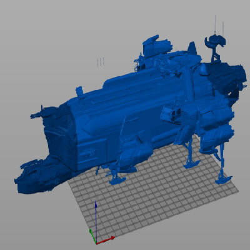Click the green Y-axis arrow
Screen dimensions: 250x250
92,236
